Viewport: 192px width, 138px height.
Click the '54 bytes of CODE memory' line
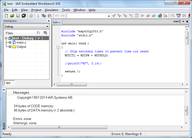[x=34, y=106]
